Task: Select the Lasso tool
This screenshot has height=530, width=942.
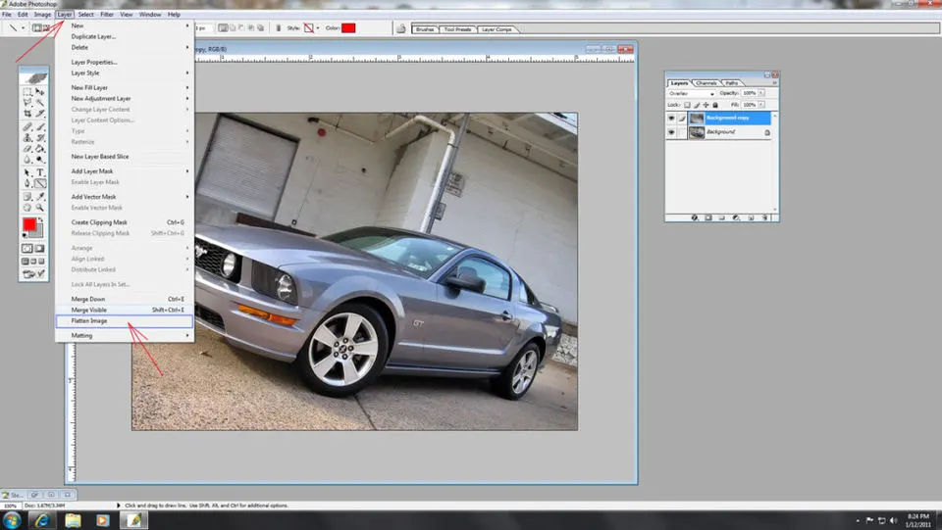Action: [27, 103]
